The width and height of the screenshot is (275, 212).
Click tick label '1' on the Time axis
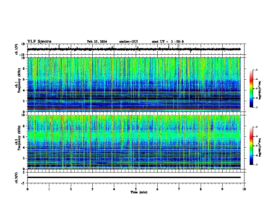49,189
